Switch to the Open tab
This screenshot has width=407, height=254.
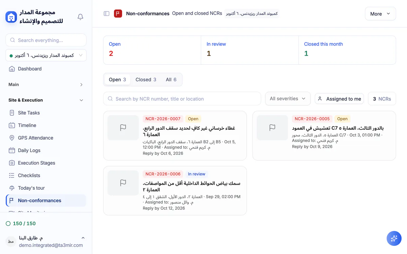point(117,80)
